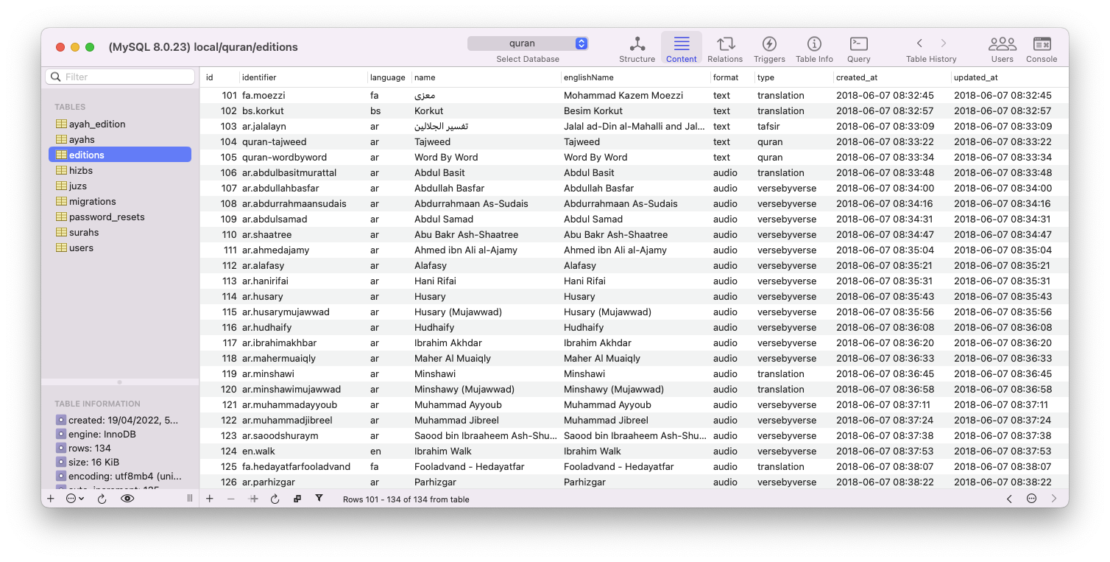Refresh the tables list

coord(102,499)
